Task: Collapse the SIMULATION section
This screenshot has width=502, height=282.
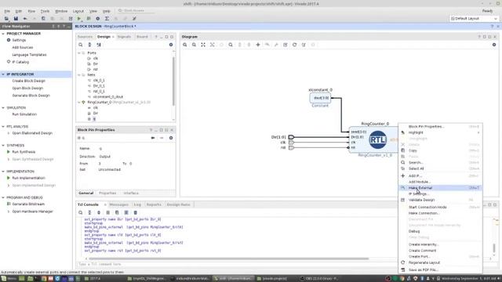Action: coord(3,108)
